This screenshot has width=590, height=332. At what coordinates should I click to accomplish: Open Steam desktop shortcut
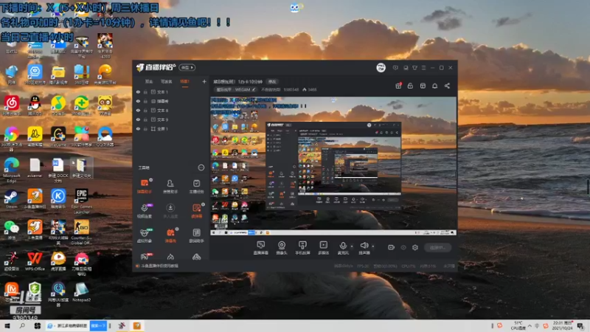[11, 198]
